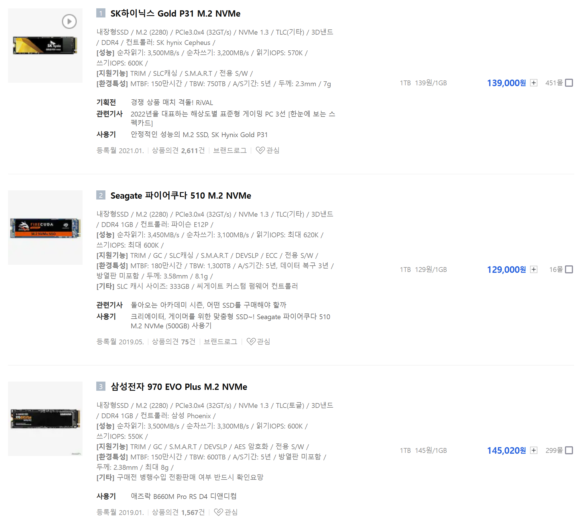Open 브랜드로그 link for SK hynix P31

coord(230,150)
